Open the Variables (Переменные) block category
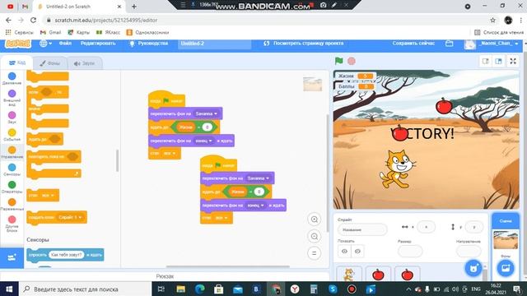Image resolution: width=527 pixels, height=296 pixels. [x=12, y=205]
